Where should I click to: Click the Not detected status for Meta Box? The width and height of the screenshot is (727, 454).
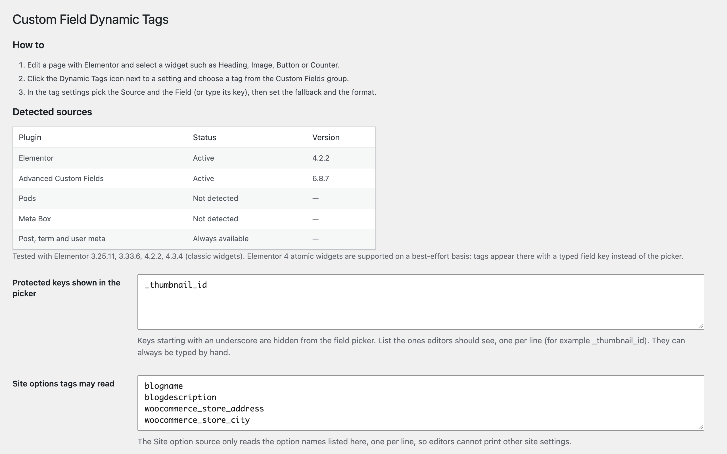215,219
